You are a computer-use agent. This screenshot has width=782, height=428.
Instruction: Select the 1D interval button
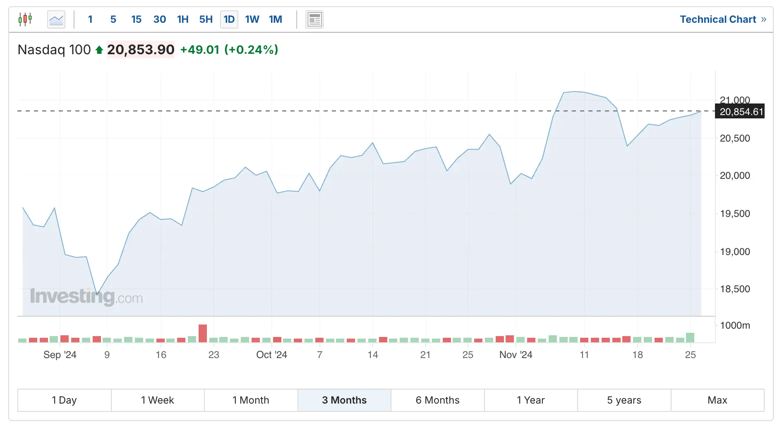(229, 19)
